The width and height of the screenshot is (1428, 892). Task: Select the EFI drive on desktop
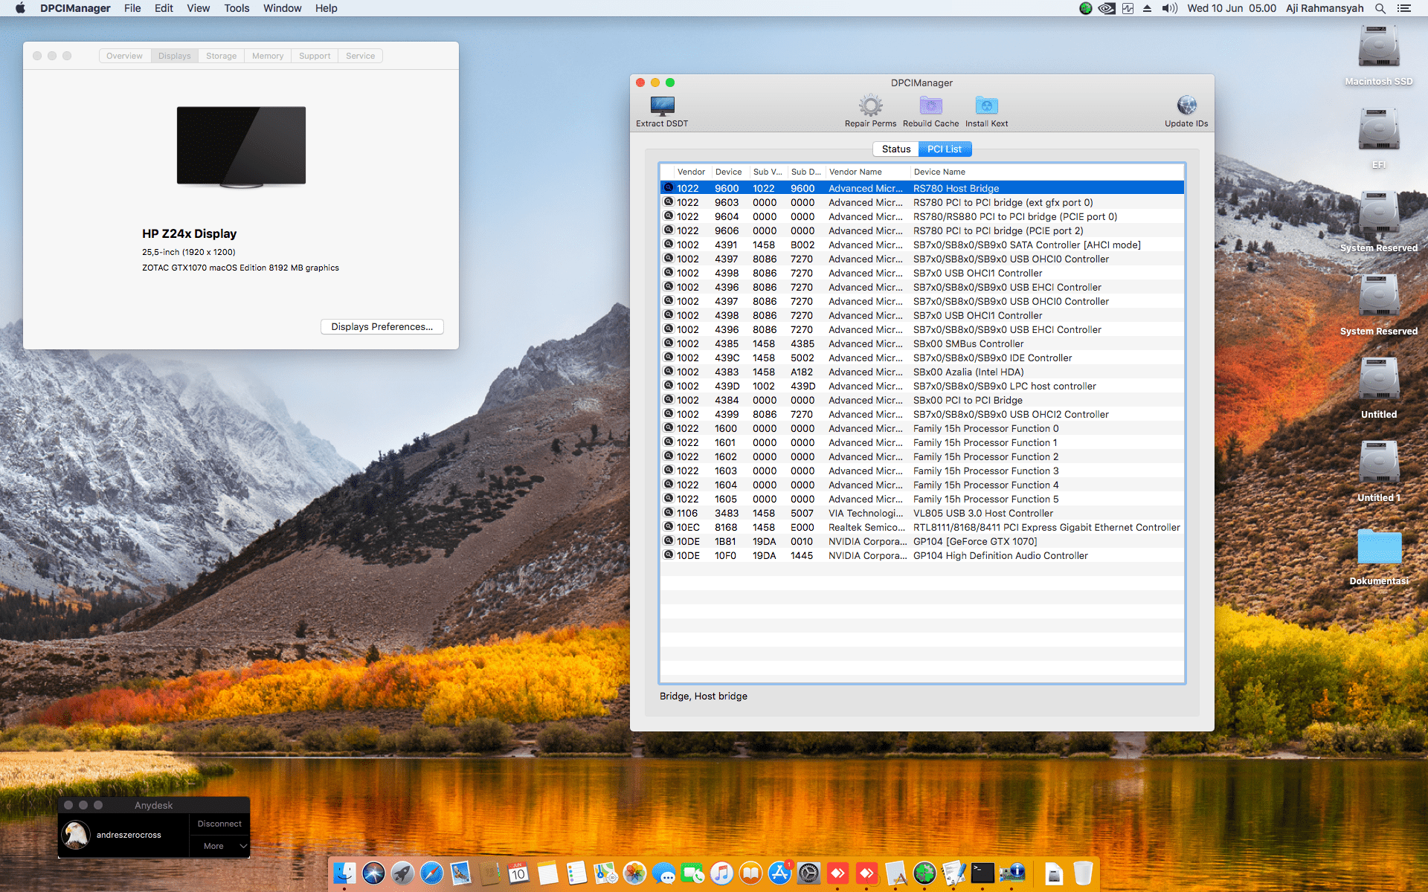click(x=1378, y=130)
